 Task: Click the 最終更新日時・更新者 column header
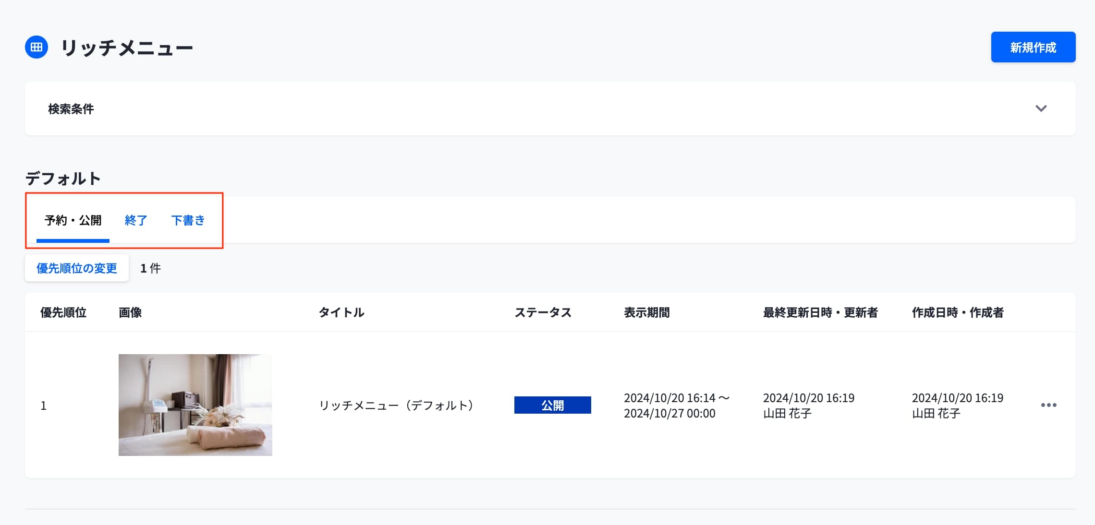[820, 312]
